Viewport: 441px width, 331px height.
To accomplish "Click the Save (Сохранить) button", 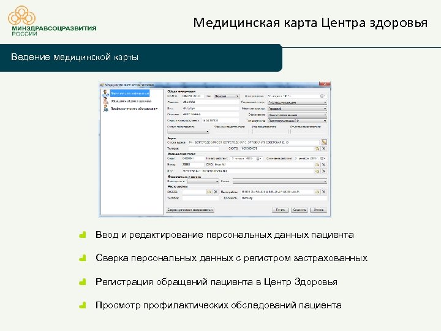I will click(300, 210).
